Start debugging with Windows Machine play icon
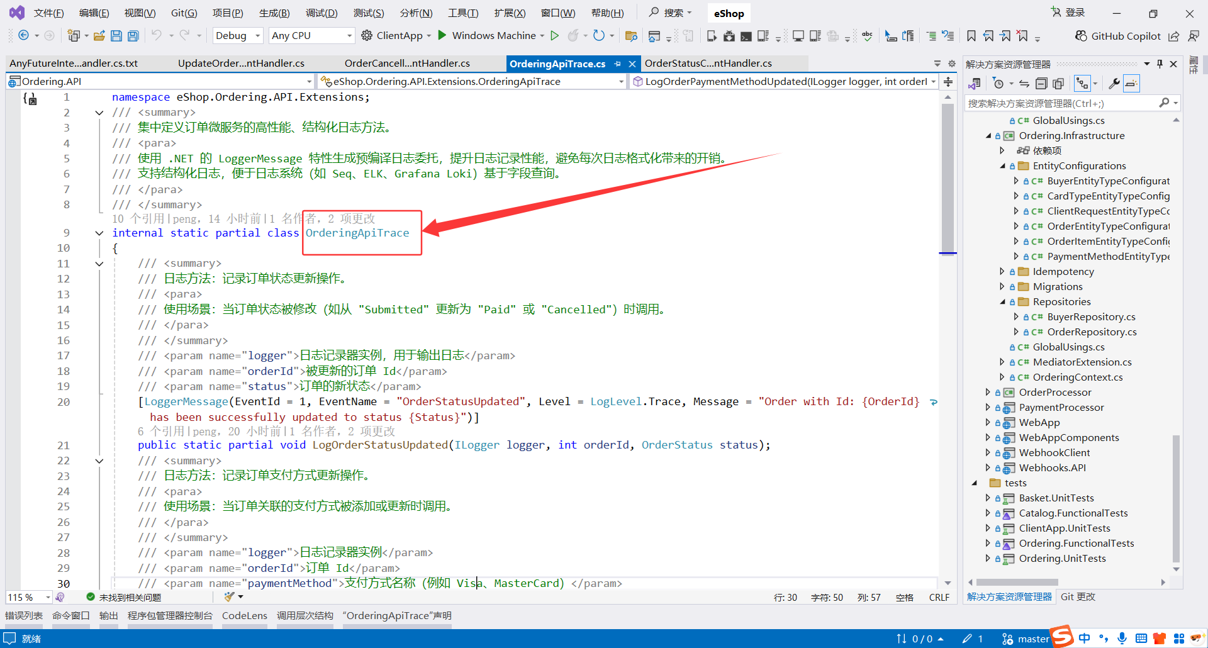Screen dimensions: 1208x648 tap(442, 35)
